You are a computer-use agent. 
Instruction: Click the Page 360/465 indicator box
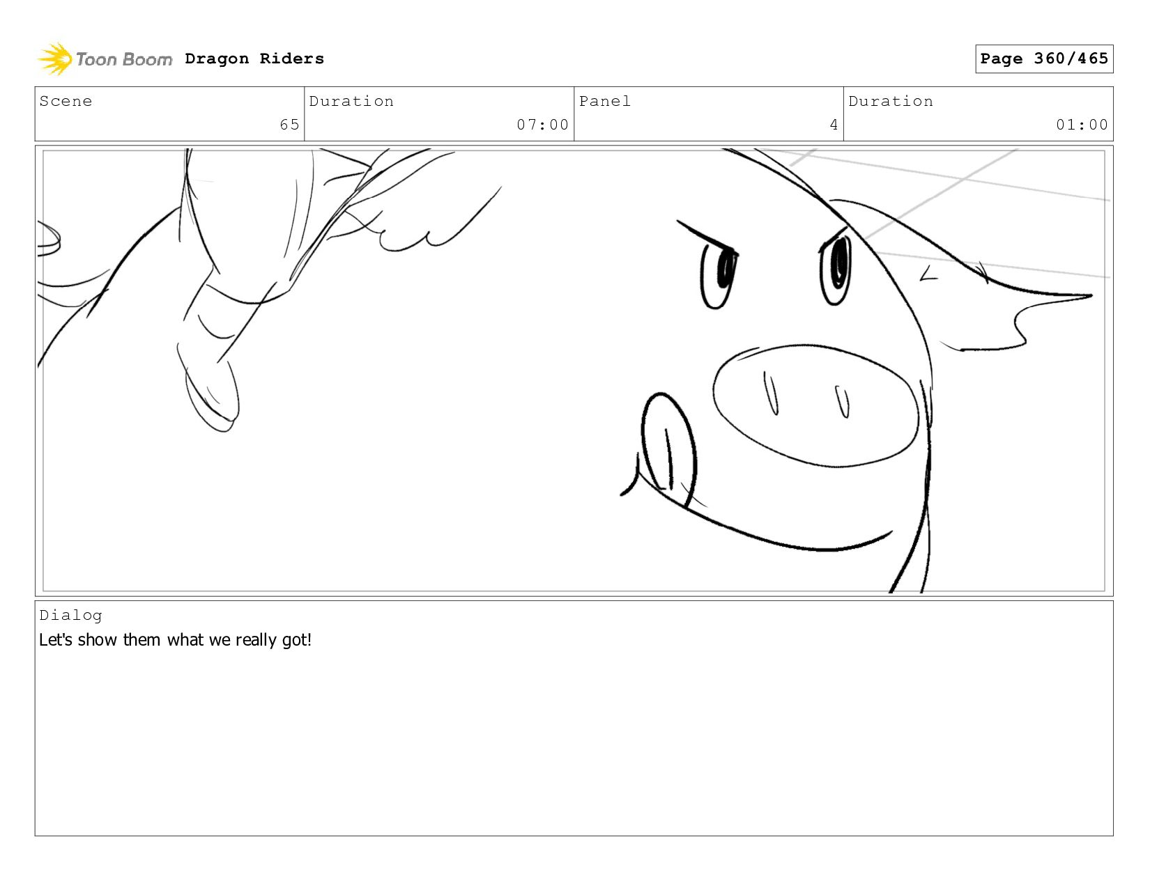(x=1043, y=59)
